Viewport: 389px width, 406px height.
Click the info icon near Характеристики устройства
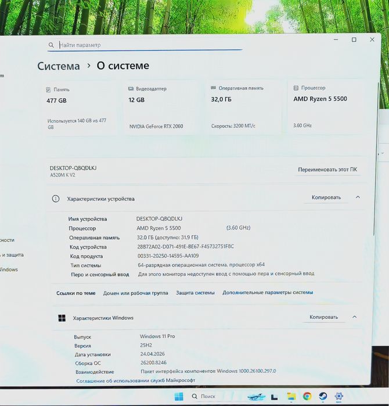click(56, 199)
